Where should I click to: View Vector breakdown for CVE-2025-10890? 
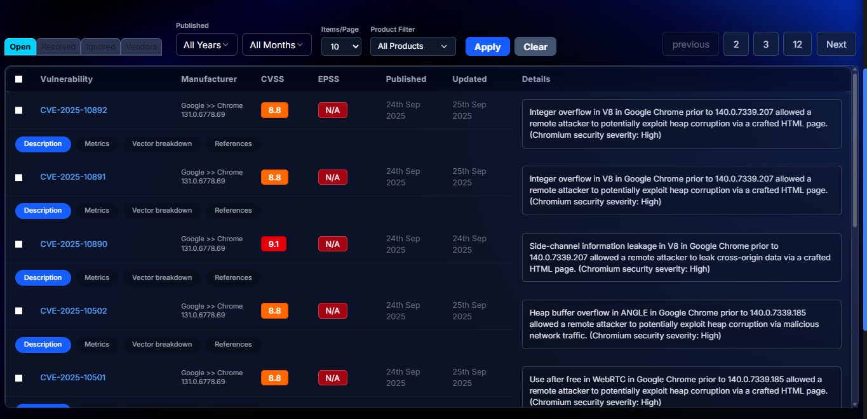[x=162, y=278]
